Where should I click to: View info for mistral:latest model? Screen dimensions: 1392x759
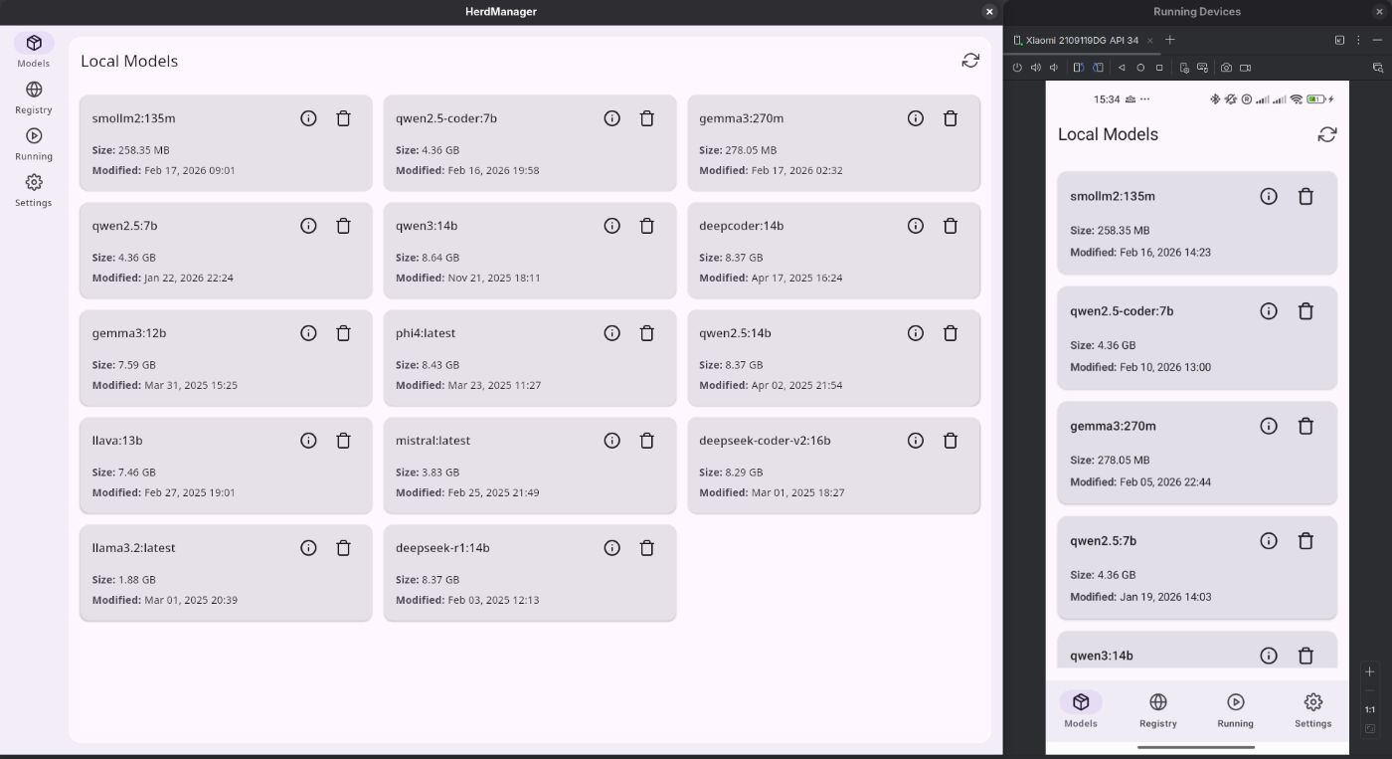[x=612, y=441]
